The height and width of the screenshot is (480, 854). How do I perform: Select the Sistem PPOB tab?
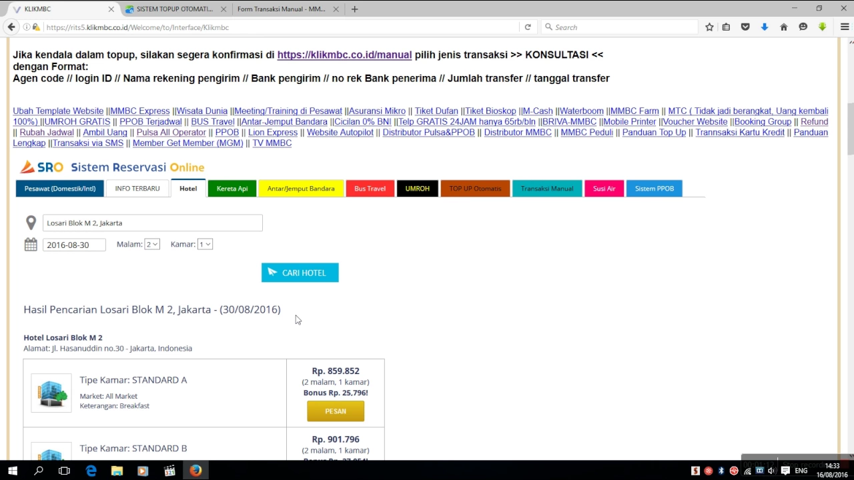(x=655, y=189)
